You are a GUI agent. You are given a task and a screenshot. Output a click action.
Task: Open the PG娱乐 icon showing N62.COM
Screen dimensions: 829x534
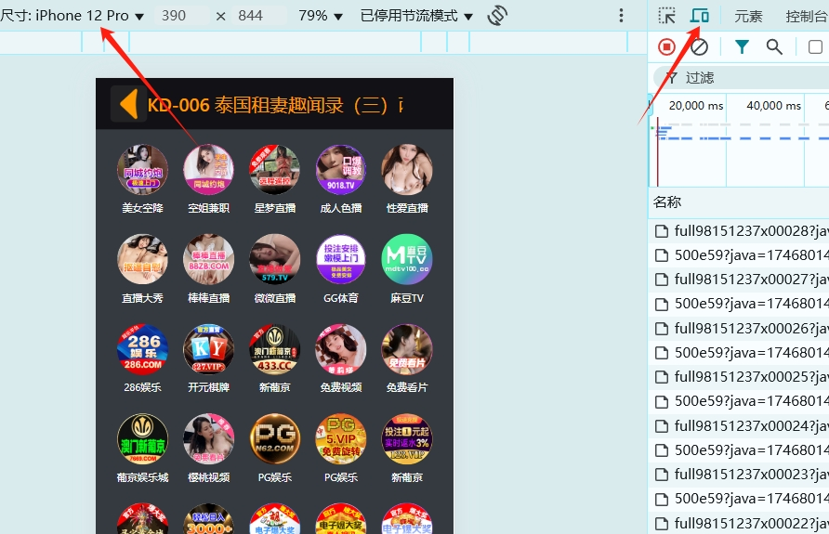pos(275,439)
